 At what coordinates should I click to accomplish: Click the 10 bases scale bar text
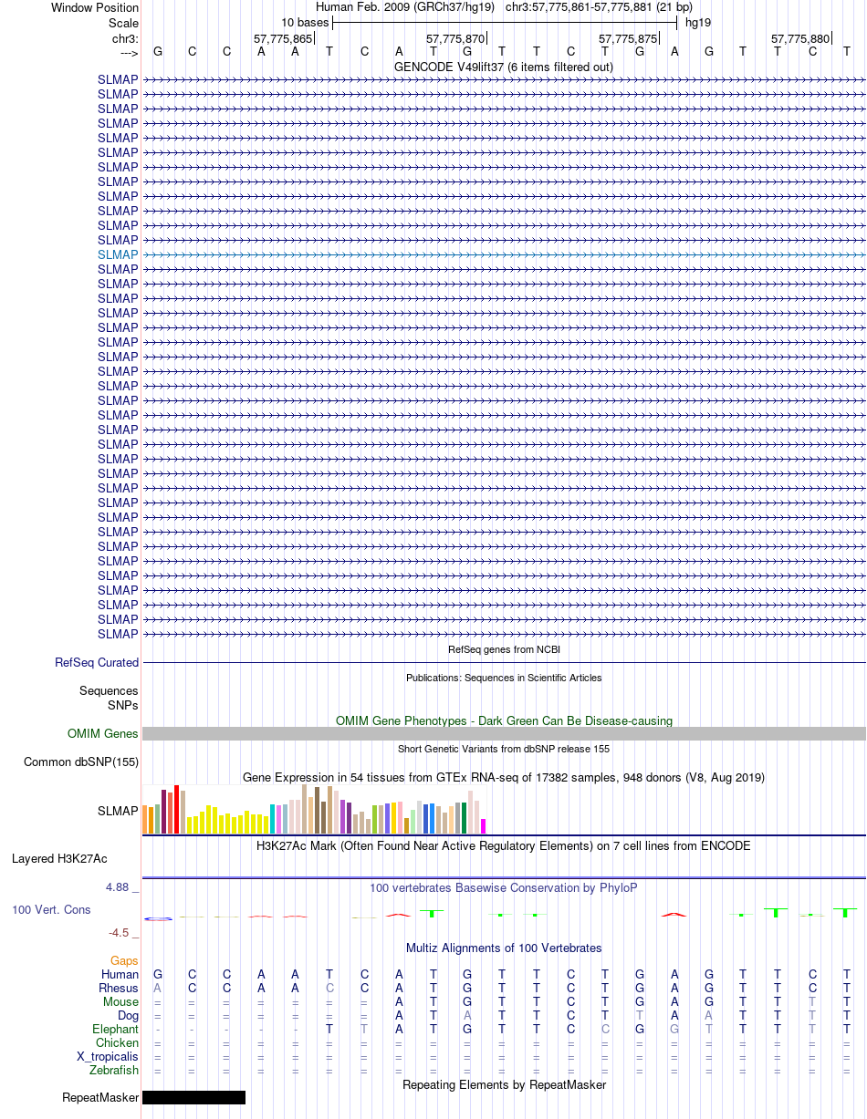pos(304,22)
